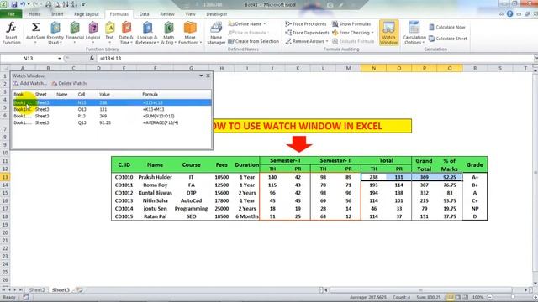
Task: Expand the Error Checking dropdown arrow
Action: (372, 33)
